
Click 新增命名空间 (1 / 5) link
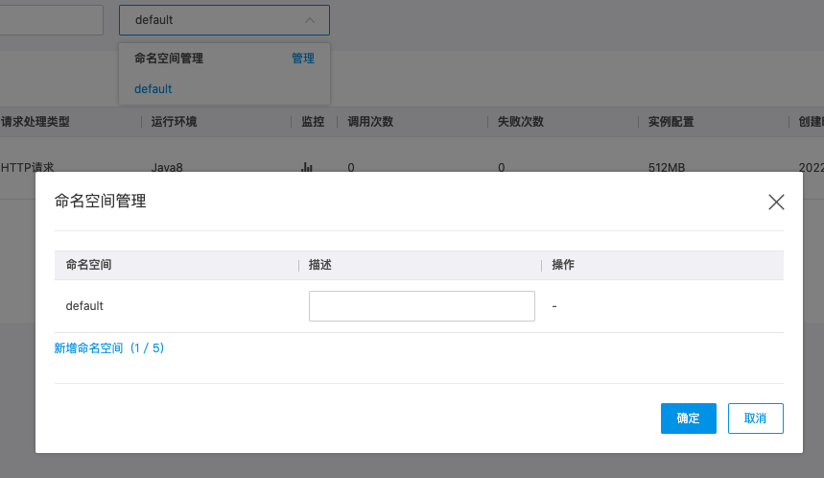[x=109, y=348]
